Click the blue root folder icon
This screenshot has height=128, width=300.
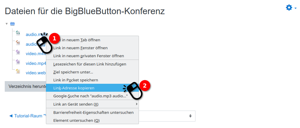tap(12, 24)
